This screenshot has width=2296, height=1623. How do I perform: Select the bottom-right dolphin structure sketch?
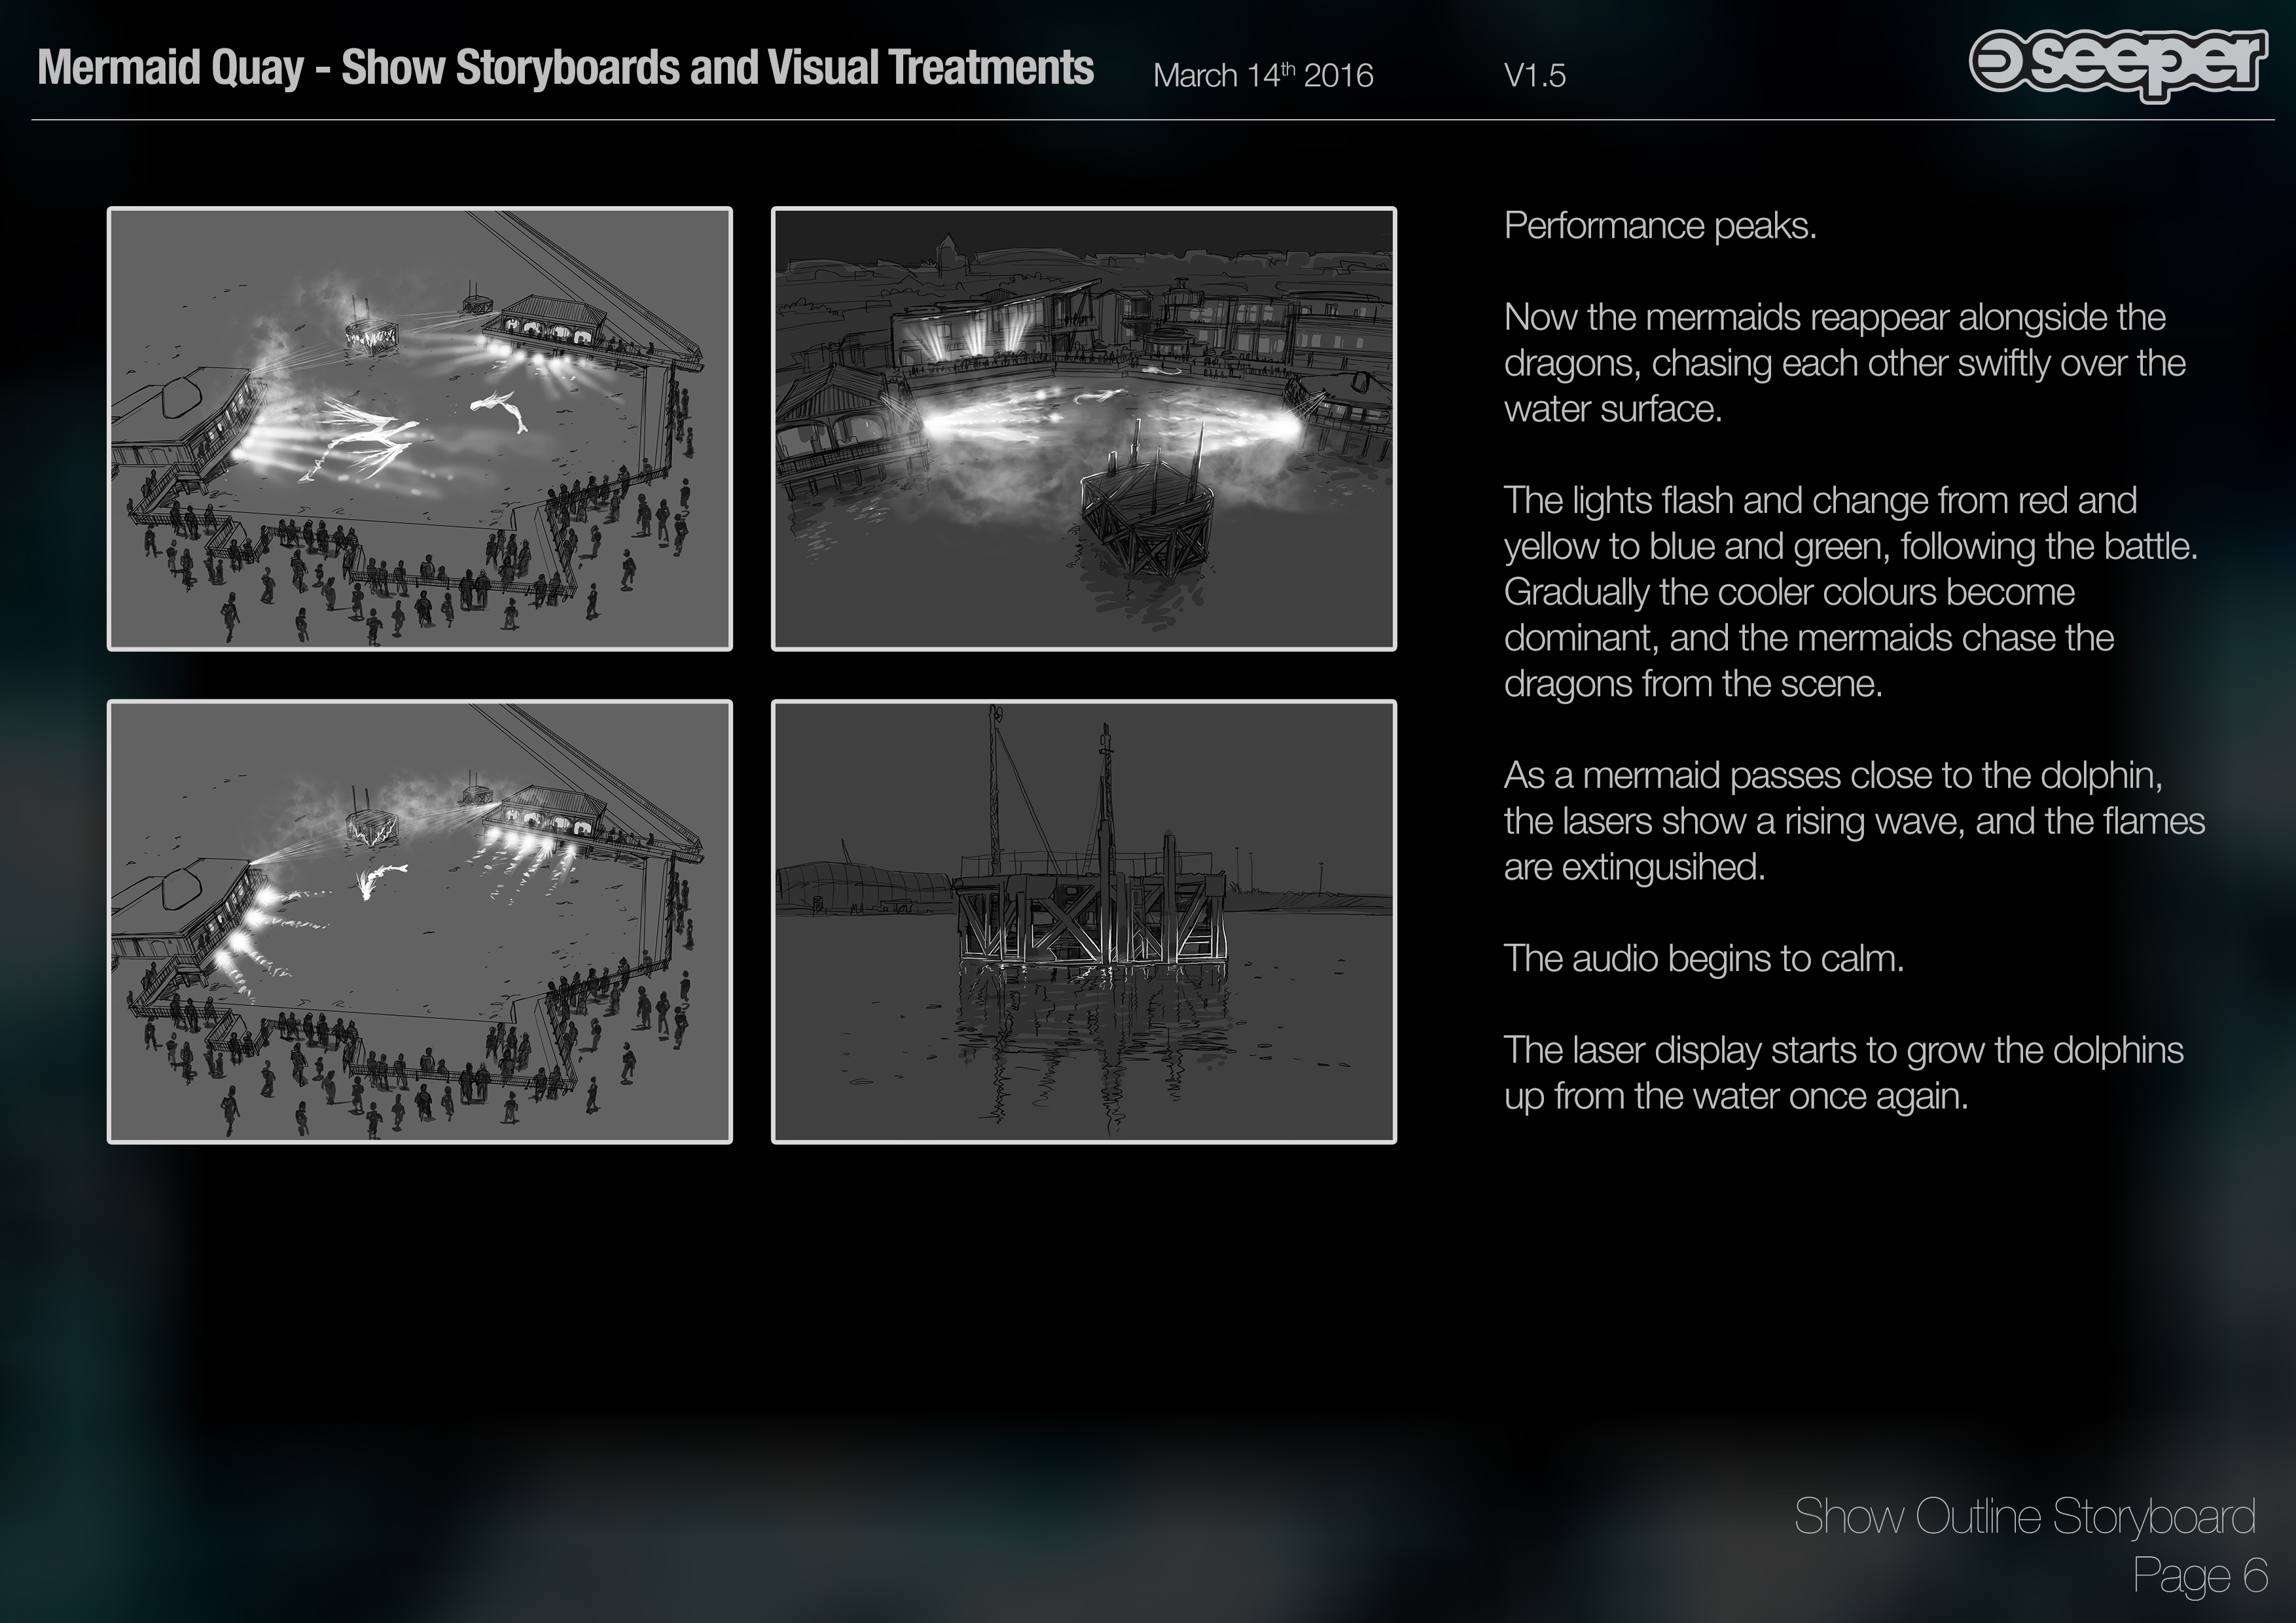(1083, 921)
